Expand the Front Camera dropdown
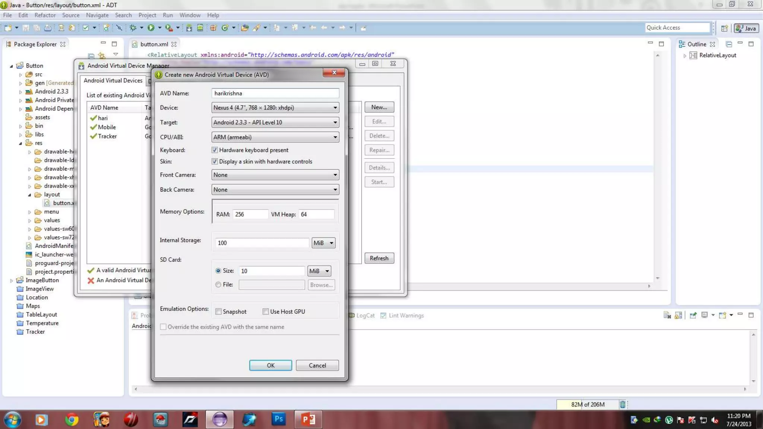 (275, 175)
